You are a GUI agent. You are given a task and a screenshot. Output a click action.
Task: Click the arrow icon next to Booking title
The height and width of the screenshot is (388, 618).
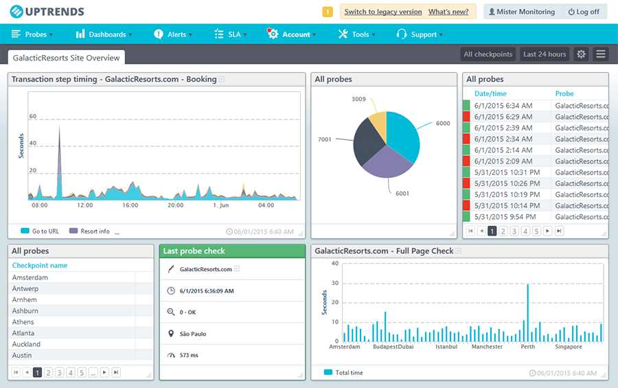point(222,80)
